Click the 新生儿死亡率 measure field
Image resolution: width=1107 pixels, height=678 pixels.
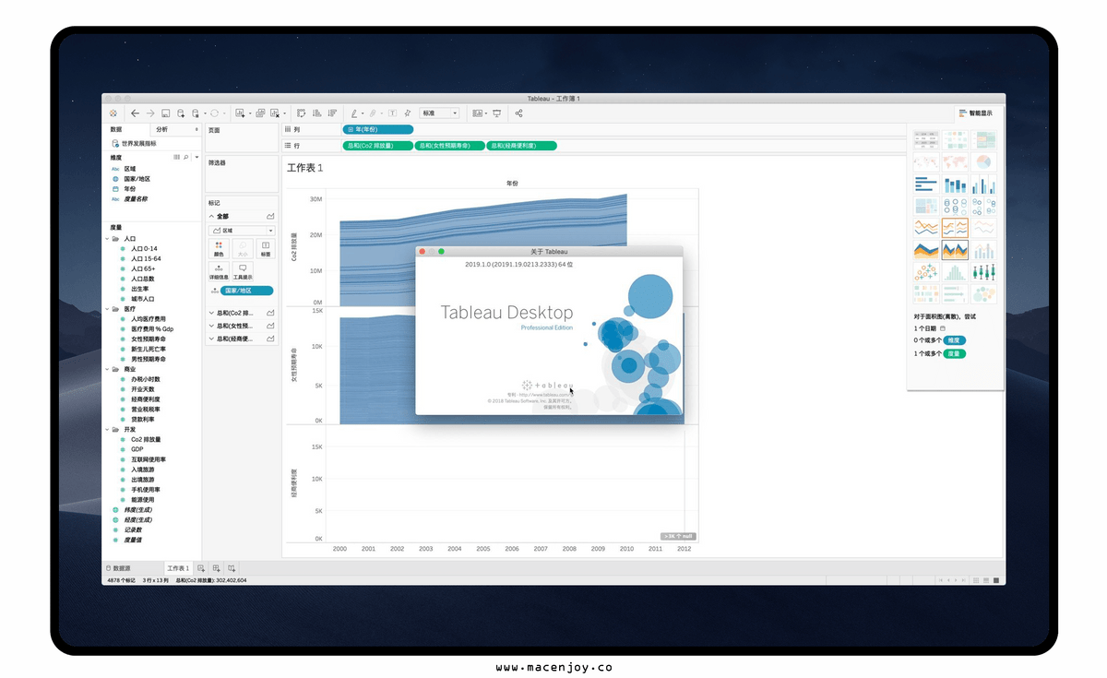[149, 350]
